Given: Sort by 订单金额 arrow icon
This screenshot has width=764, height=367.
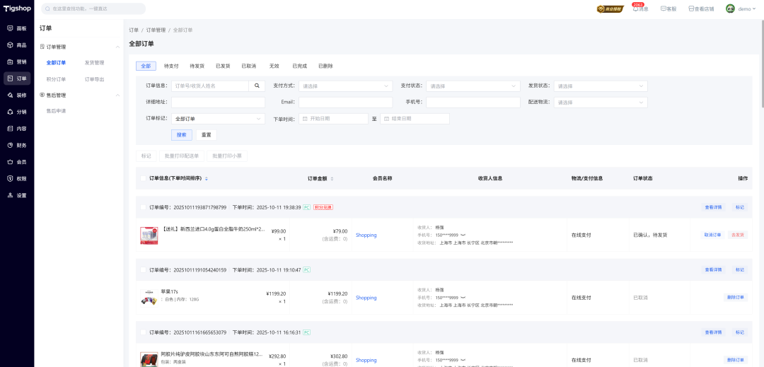Looking at the screenshot, I should click(332, 179).
